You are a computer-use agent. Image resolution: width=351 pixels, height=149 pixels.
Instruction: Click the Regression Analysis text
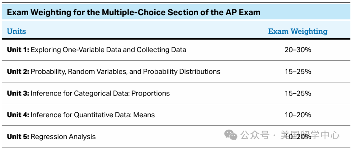[x=63, y=137]
